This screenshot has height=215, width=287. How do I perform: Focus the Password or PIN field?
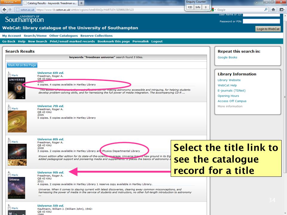pos(261,21)
